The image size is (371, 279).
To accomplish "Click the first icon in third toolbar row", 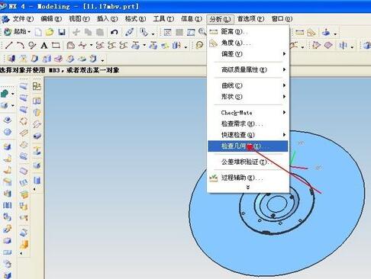I will pyautogui.click(x=11, y=59).
